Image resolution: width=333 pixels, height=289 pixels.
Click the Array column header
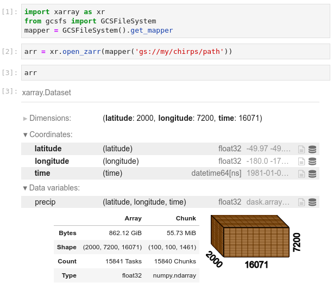click(133, 218)
